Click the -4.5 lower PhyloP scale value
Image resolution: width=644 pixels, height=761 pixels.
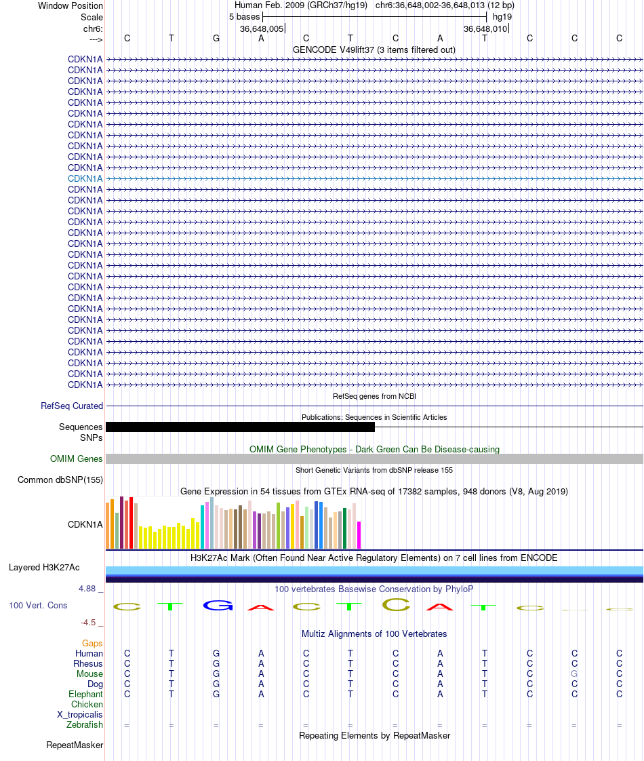click(x=88, y=623)
